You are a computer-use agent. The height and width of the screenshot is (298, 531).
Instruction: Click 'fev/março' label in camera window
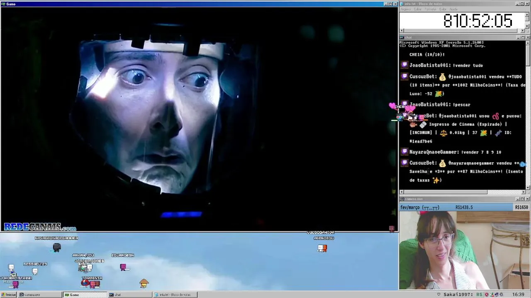[410, 207]
